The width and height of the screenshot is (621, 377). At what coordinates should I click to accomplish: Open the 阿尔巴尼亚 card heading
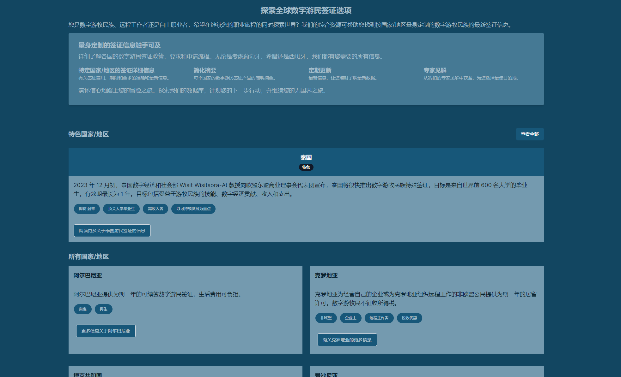coord(88,275)
